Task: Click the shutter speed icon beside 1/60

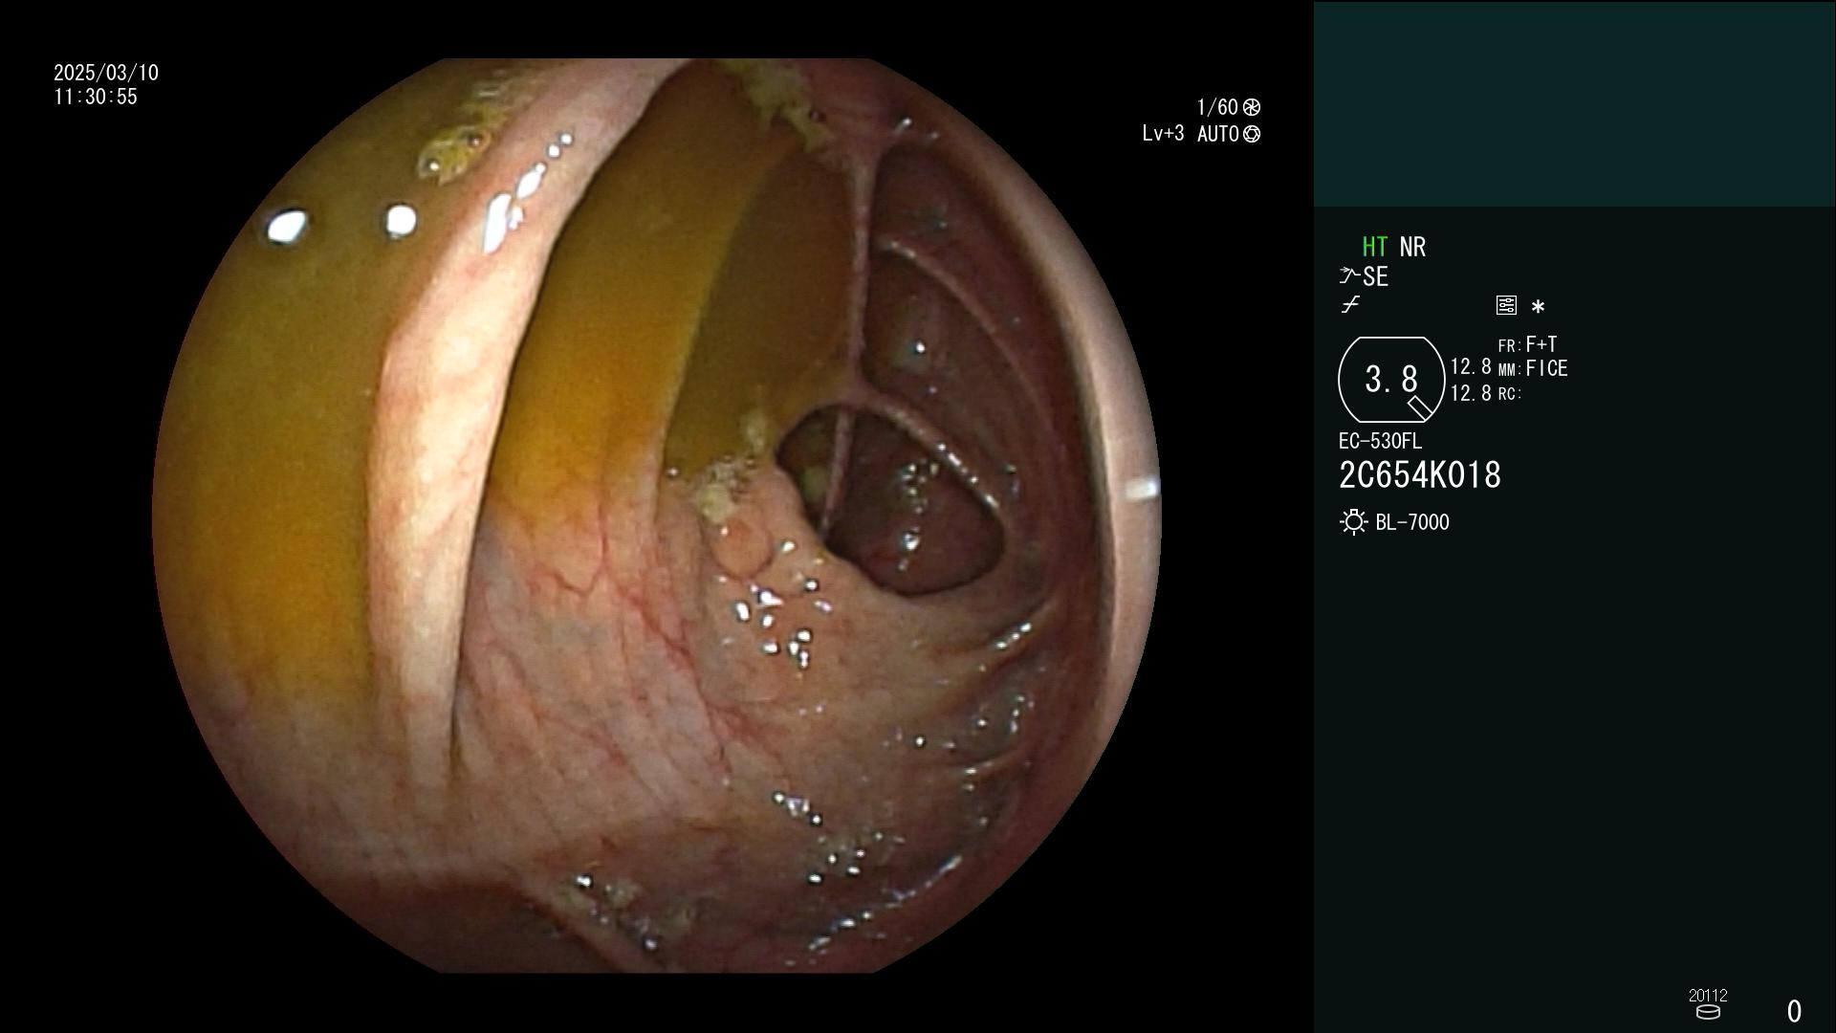Action: [1251, 107]
